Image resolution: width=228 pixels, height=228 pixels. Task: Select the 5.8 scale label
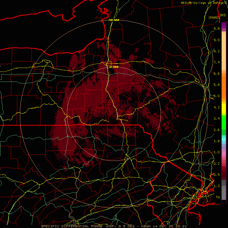coord(217,85)
